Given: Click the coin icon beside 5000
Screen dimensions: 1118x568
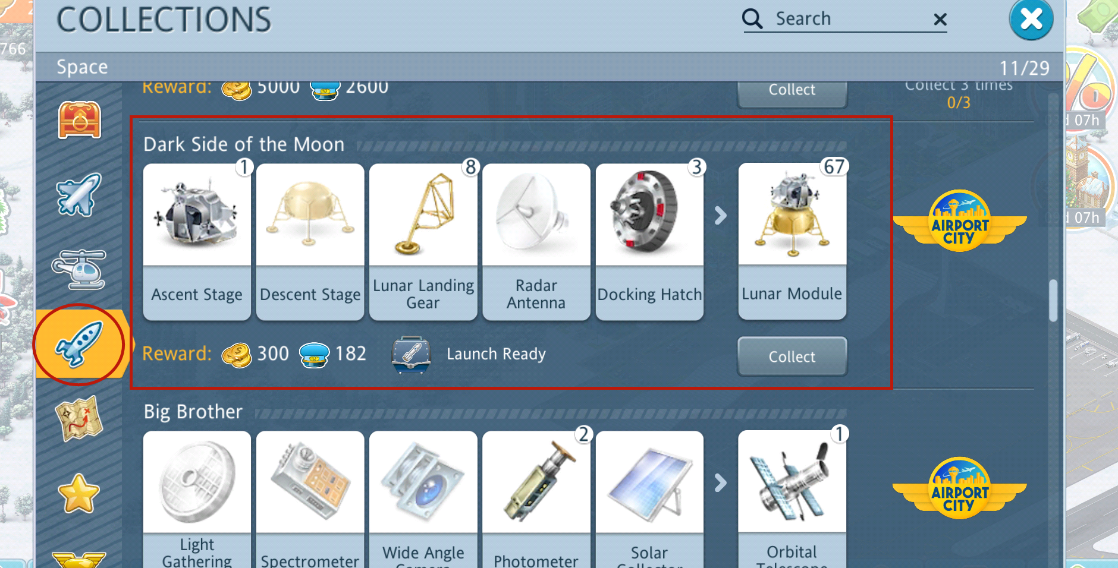Looking at the screenshot, I should pos(236,90).
